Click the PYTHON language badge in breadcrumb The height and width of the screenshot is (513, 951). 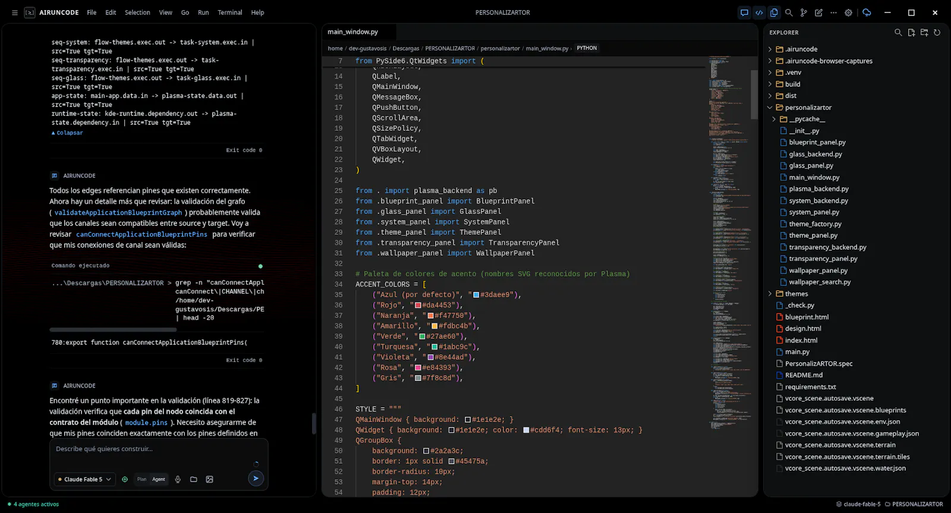point(587,48)
